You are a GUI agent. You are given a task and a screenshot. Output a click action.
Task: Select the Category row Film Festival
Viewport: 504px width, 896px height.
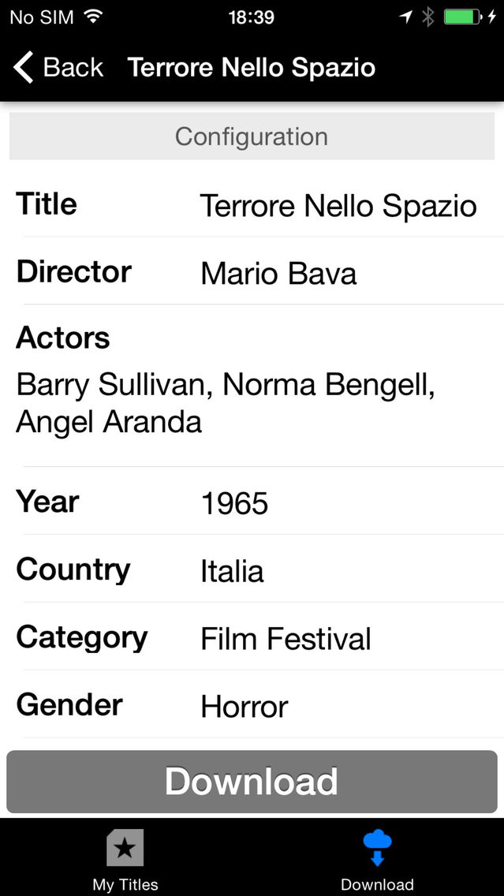click(252, 637)
